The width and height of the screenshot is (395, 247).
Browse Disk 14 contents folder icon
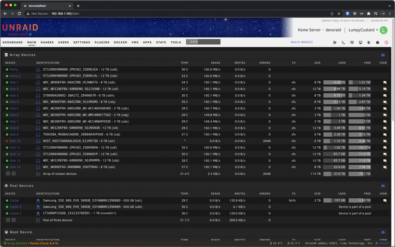pos(385,167)
